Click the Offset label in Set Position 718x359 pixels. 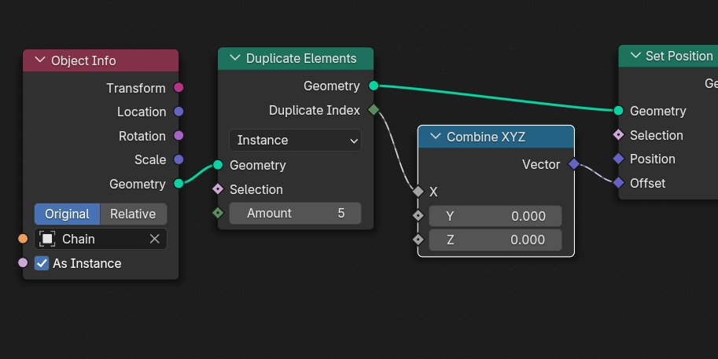coord(647,183)
